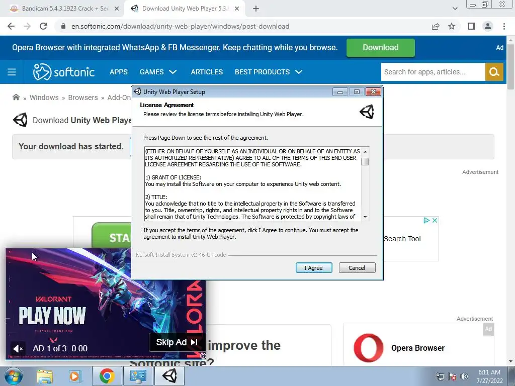The image size is (515, 386).
Task: Open control panel taskbar icon
Action: pyautogui.click(x=138, y=376)
